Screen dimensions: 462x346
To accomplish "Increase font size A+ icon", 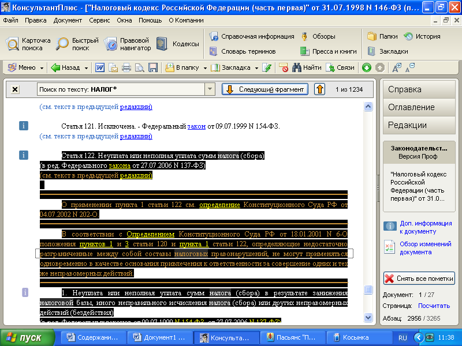I will click(397, 67).
